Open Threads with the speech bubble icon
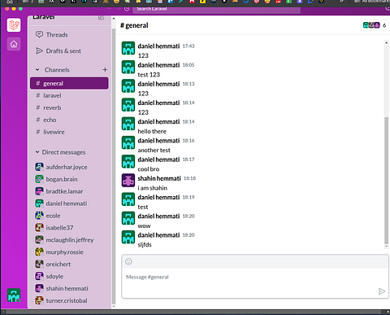This screenshot has height=315, width=390. pos(52,35)
